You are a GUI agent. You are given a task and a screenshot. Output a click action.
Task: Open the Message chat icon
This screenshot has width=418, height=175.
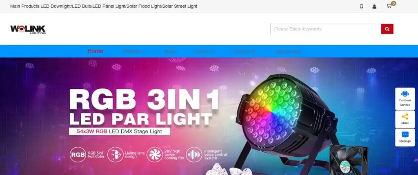(405, 137)
